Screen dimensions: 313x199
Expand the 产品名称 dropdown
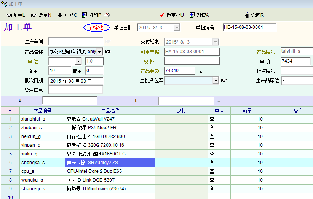[100, 52]
